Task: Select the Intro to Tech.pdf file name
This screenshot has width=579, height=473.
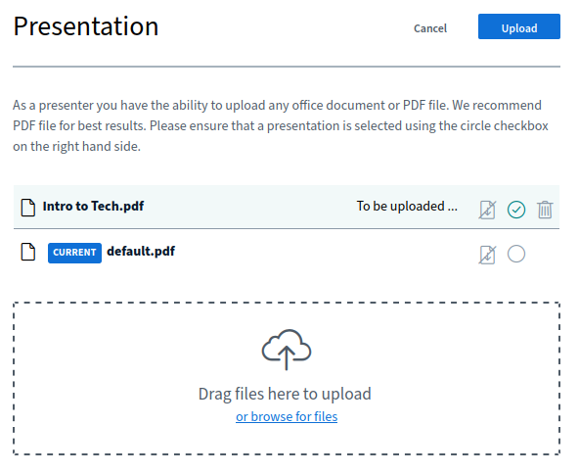Action: click(93, 206)
